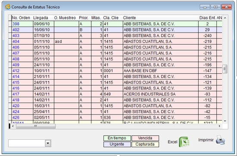This screenshot has height=156, width=237.
Task: Click the En tiempo green legend box
Action: (x=117, y=138)
